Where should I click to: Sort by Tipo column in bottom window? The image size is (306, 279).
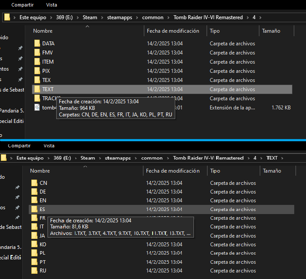point(215,171)
